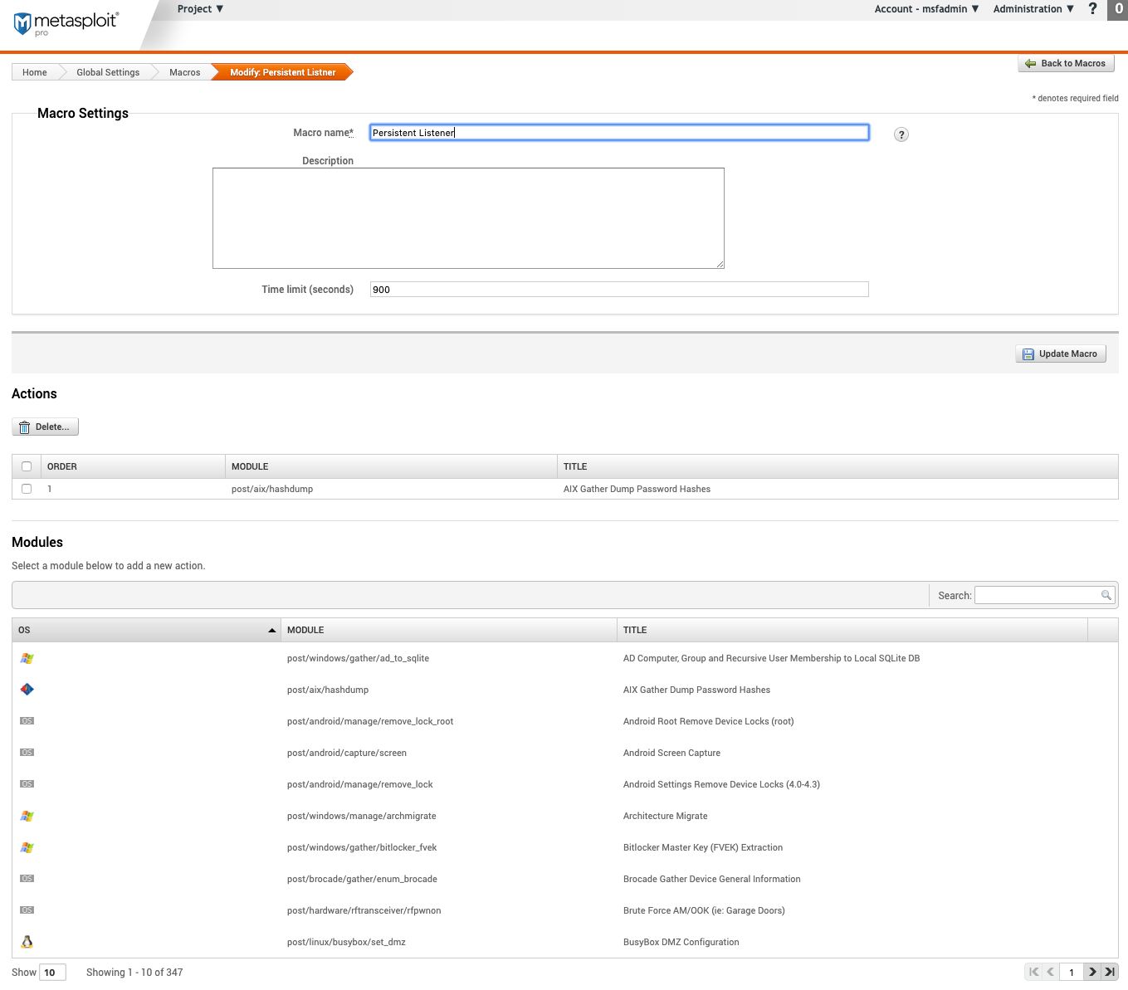Click the help question mark beside Macro name

point(901,134)
